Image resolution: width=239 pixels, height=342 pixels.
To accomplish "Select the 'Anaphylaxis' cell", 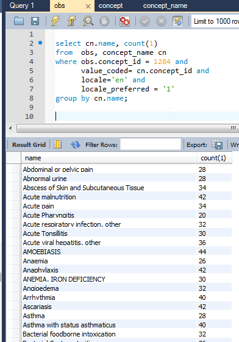I will (109, 270).
